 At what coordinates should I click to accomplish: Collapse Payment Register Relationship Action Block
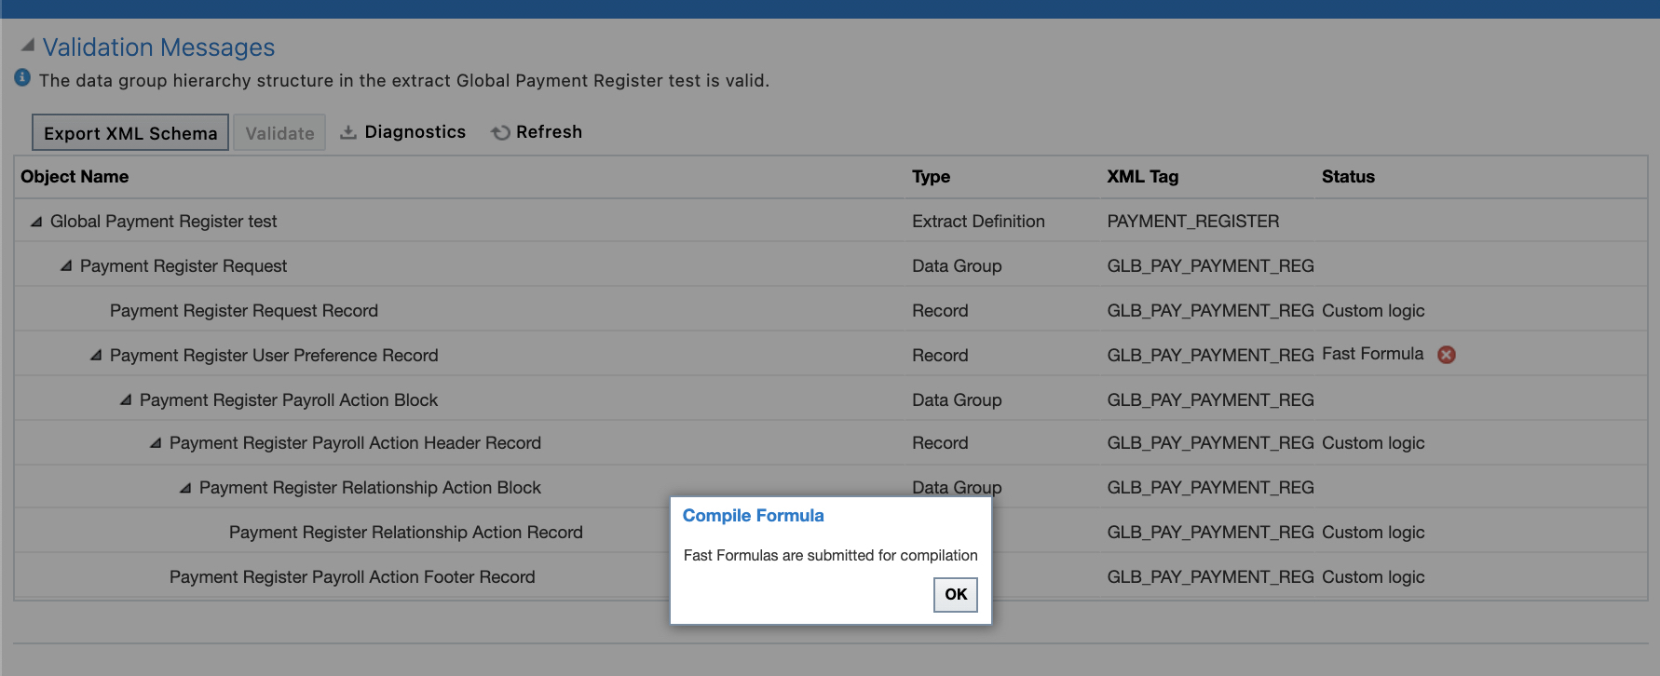pyautogui.click(x=185, y=488)
